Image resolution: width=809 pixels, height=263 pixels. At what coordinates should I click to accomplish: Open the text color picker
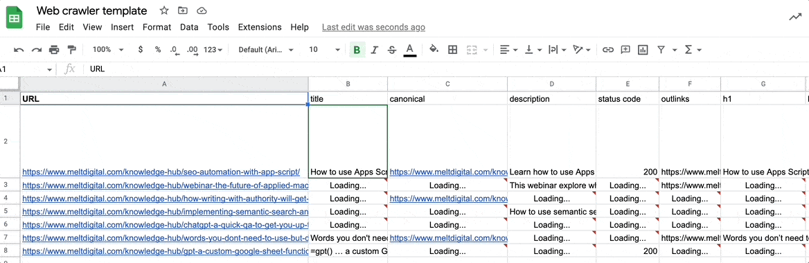tap(410, 50)
